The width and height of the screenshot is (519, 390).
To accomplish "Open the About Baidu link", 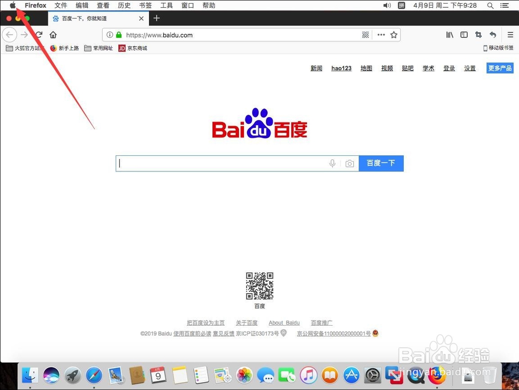I will pos(284,323).
